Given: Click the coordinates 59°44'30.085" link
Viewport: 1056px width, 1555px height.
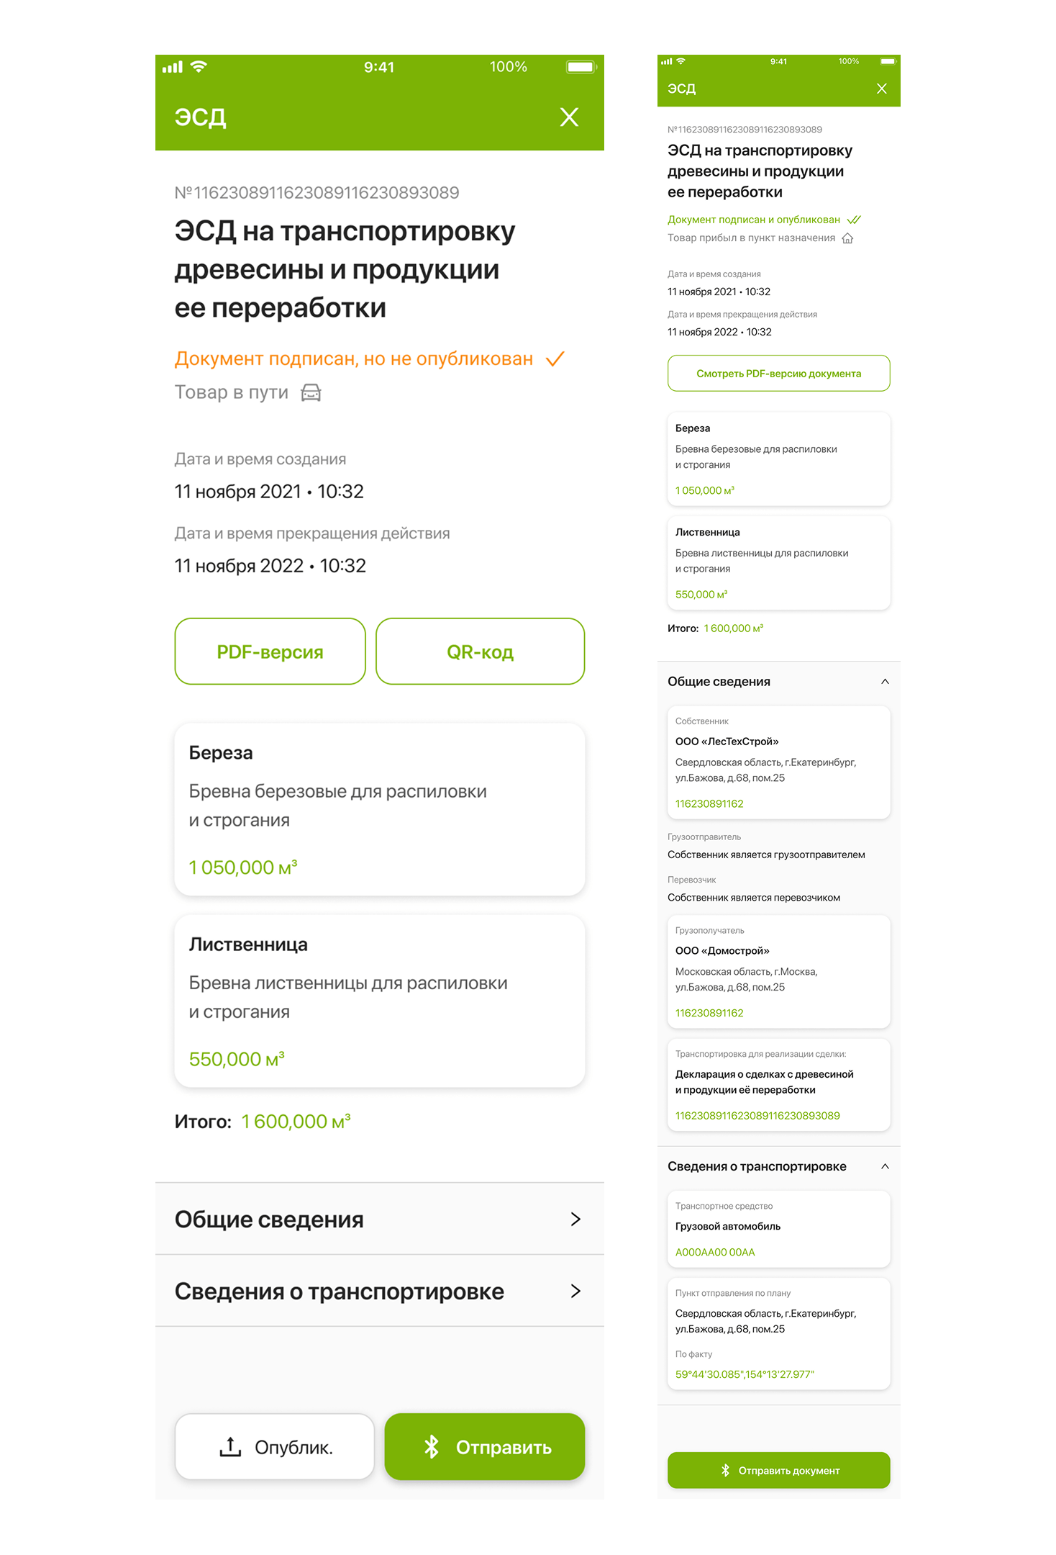Looking at the screenshot, I should point(745,1374).
